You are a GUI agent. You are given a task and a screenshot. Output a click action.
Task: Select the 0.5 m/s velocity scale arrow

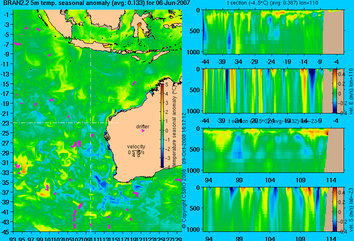(x=136, y=151)
